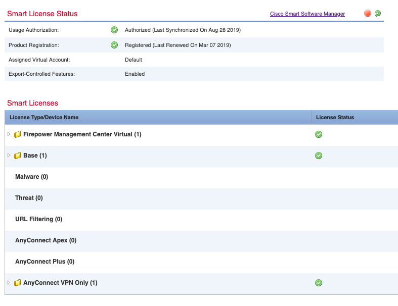Click the Smart License Status heading
398x306 pixels.
(42, 14)
